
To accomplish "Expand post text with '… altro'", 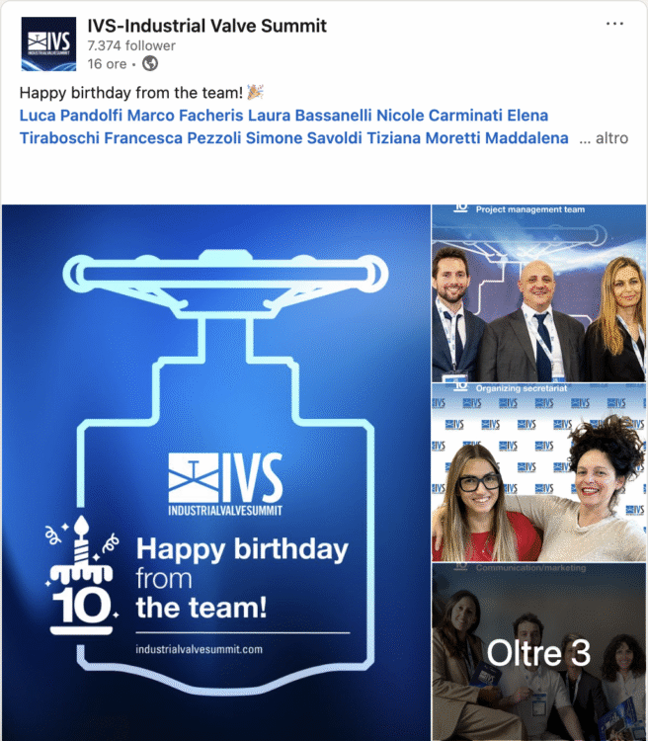I will tap(604, 138).
